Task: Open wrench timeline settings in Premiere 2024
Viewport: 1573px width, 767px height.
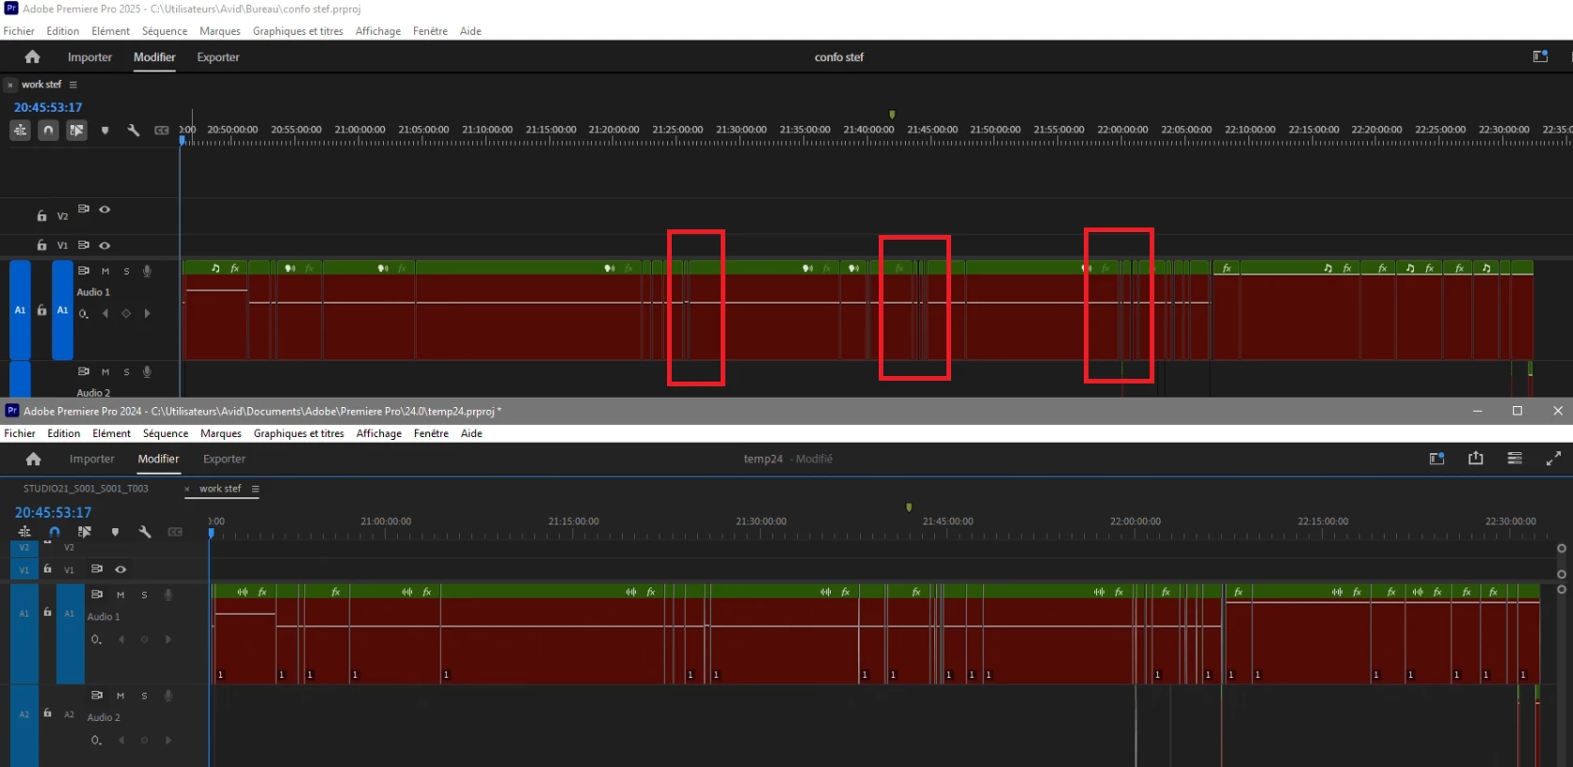Action: point(145,532)
